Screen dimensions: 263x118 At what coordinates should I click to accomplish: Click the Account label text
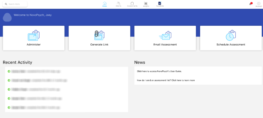(259, 6)
